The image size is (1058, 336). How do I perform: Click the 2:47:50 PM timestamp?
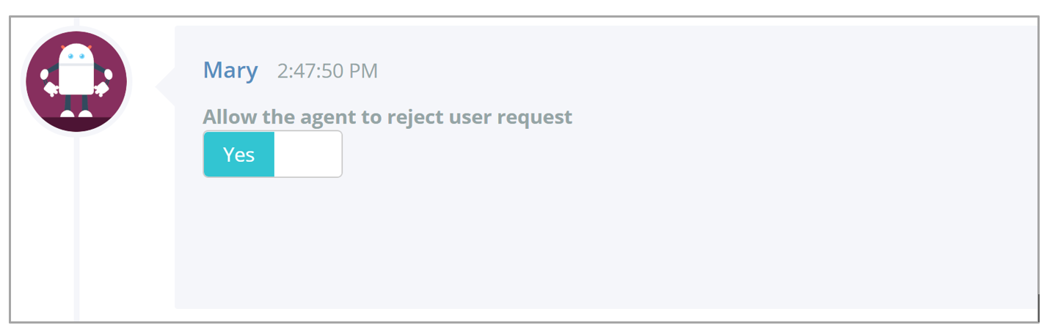coord(327,72)
